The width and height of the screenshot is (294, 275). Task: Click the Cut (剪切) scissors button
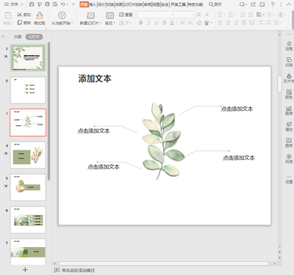coord(24,15)
